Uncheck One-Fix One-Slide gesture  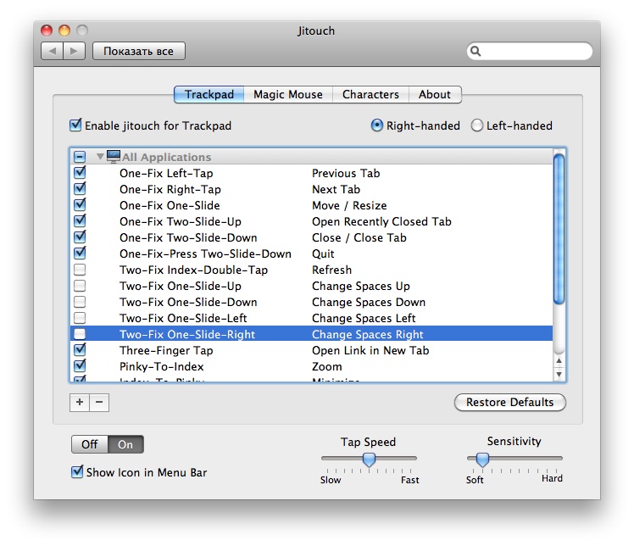pyautogui.click(x=80, y=204)
